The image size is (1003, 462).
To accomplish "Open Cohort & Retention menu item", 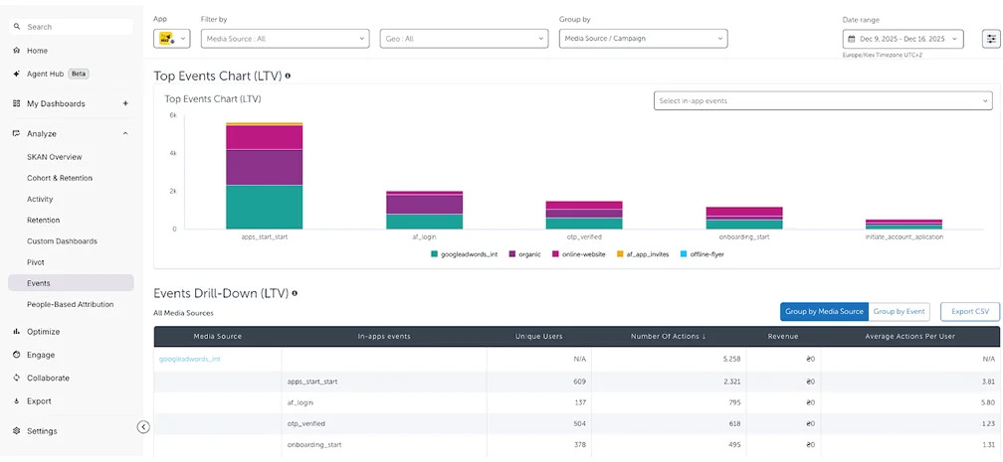I will [60, 178].
